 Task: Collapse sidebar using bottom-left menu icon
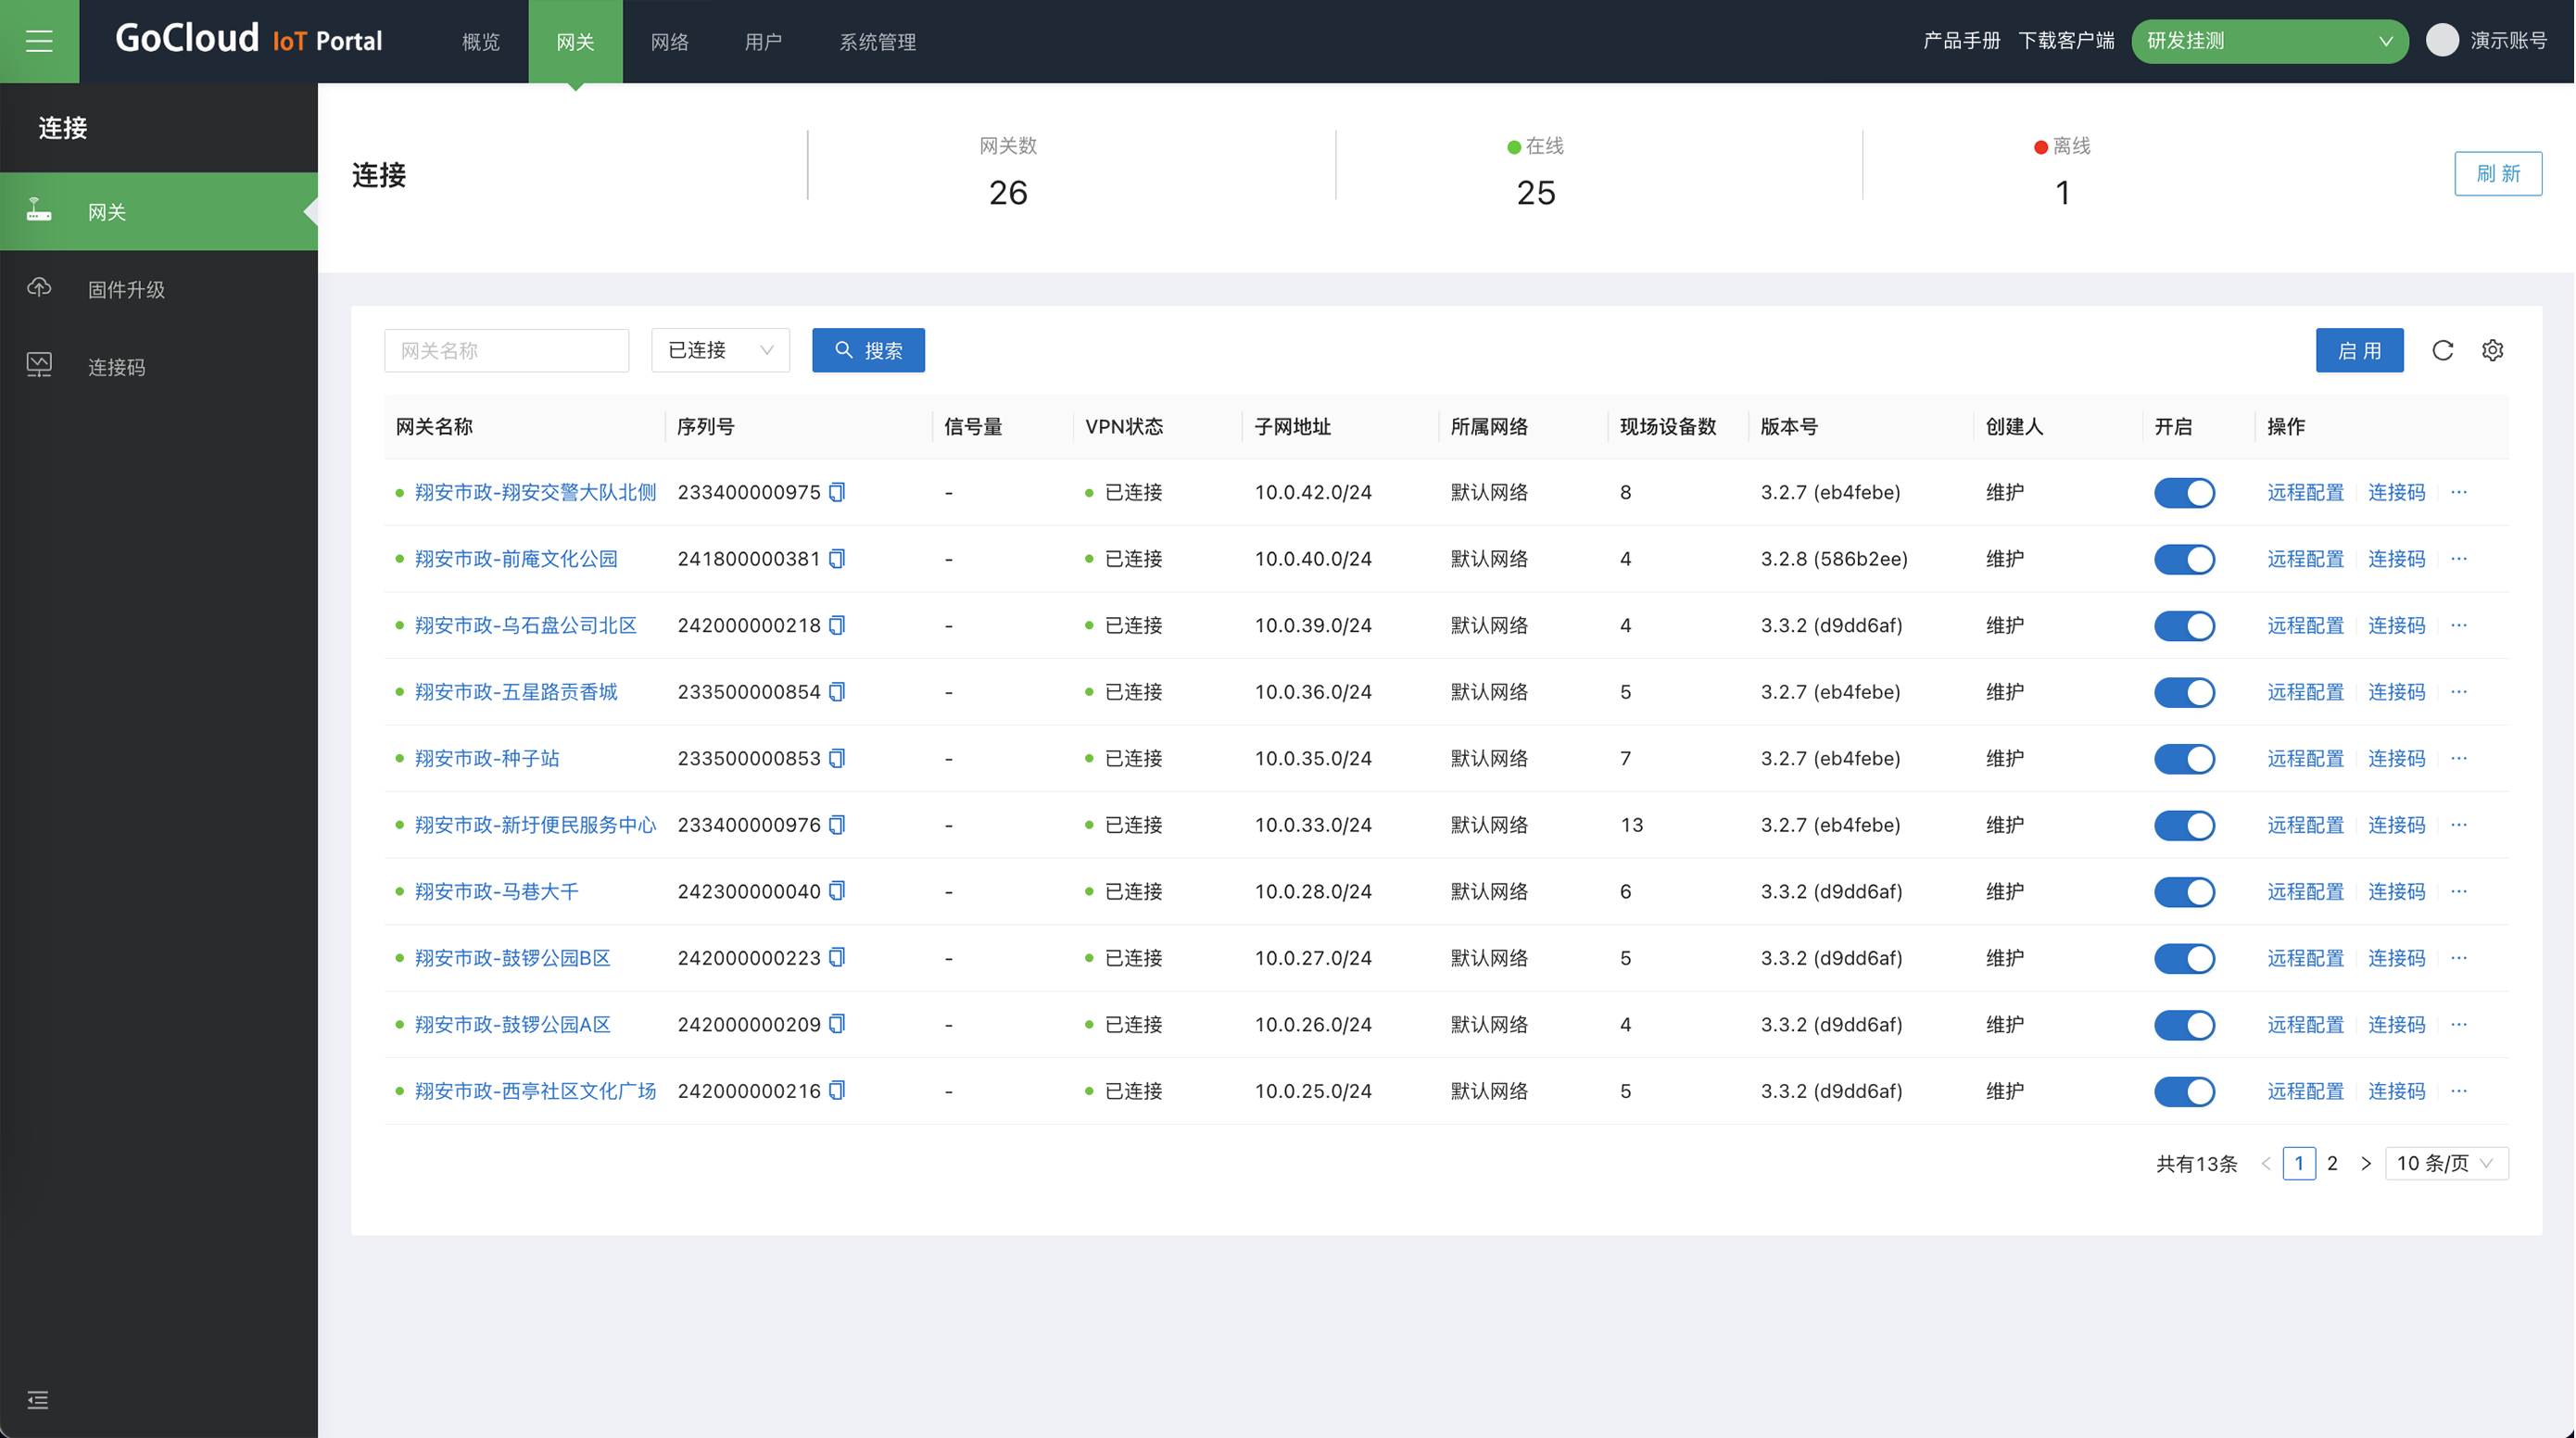pos(38,1399)
